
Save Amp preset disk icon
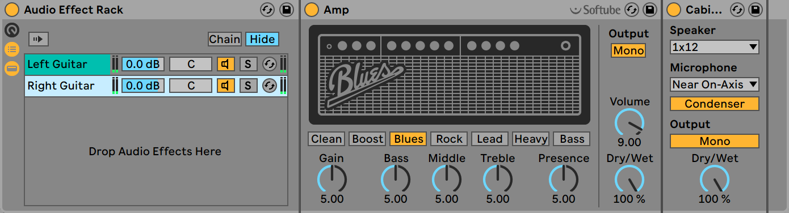[x=650, y=10]
